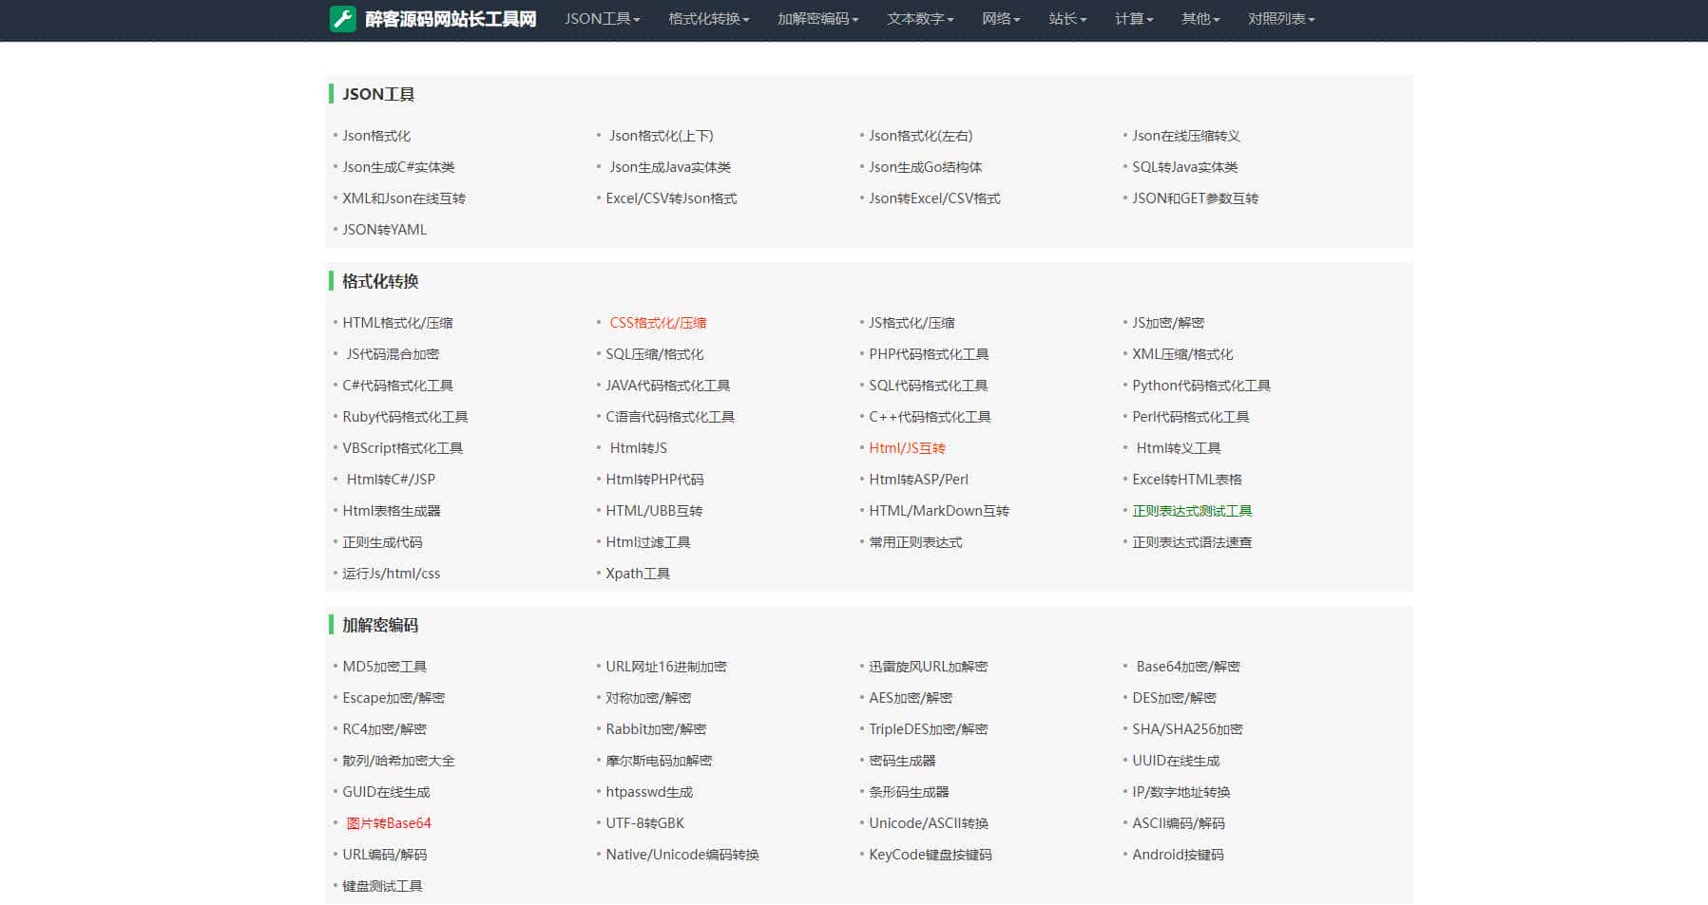Open Base64加密/解密 link
Screen dimensions: 1708x905
point(1188,667)
